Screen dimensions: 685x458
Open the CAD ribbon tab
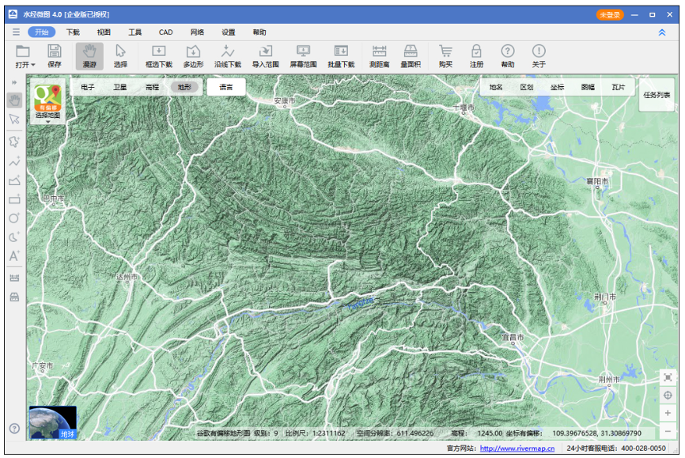click(x=165, y=32)
